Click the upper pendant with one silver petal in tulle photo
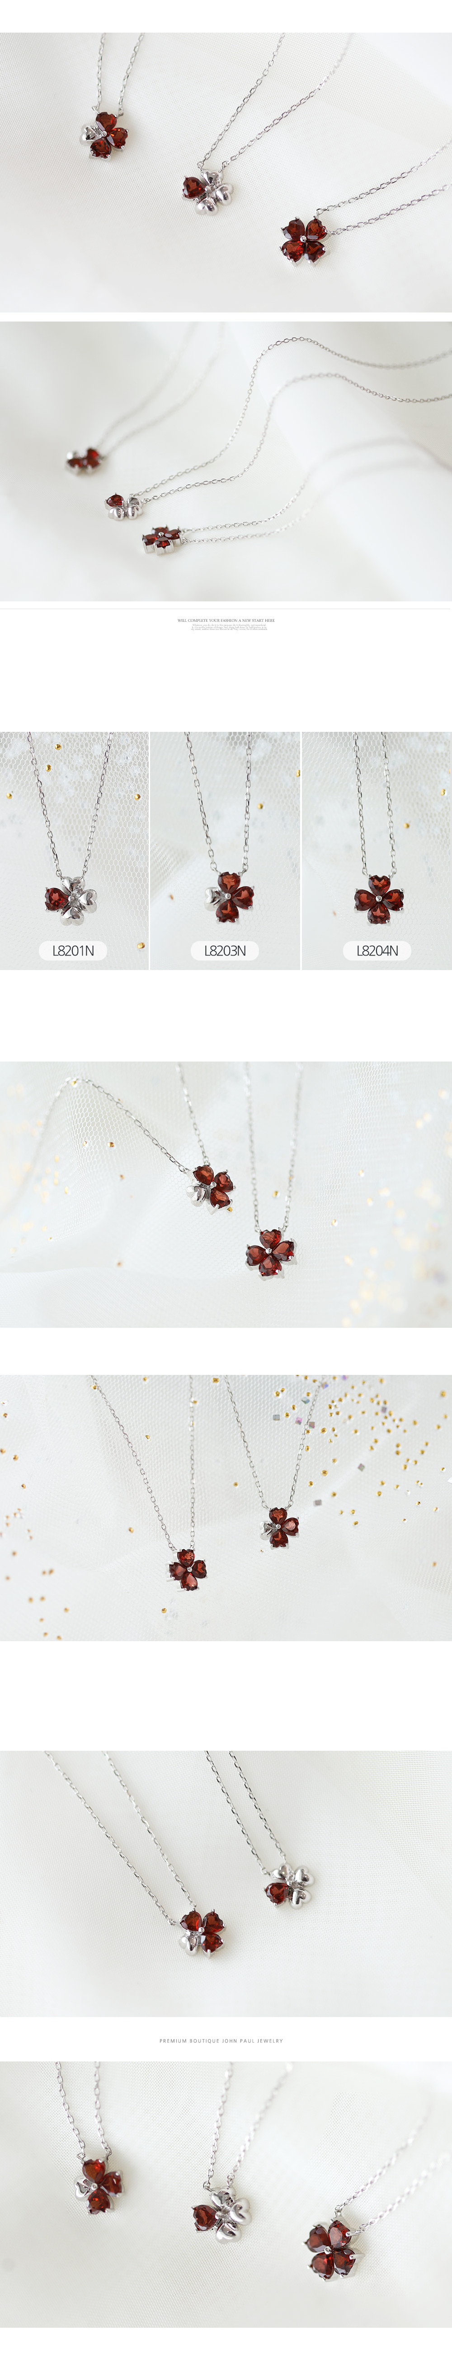452x2354 pixels. click(x=211, y=1186)
